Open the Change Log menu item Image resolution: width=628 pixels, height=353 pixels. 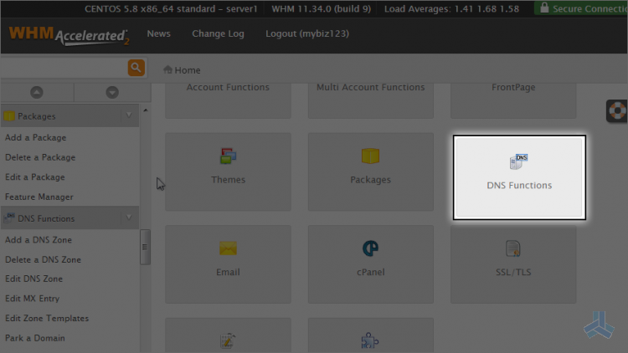[x=218, y=33]
